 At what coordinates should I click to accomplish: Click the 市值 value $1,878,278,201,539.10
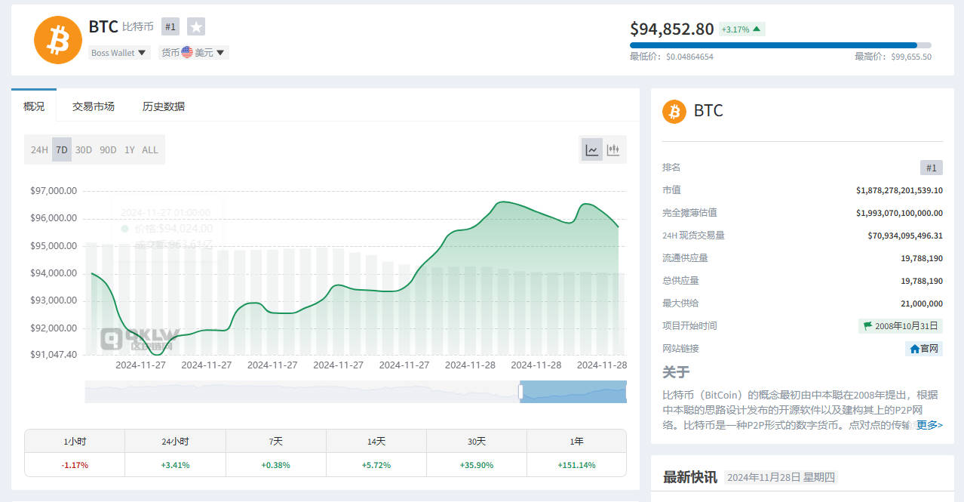[899, 190]
